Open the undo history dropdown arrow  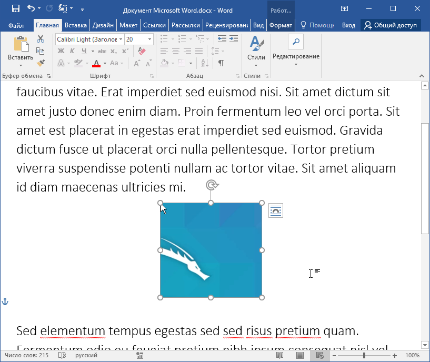click(x=39, y=8)
